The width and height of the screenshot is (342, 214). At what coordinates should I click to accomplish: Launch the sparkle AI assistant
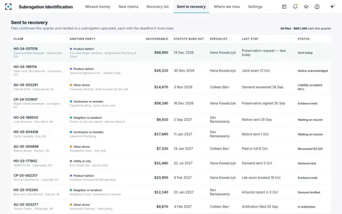(x=332, y=7)
